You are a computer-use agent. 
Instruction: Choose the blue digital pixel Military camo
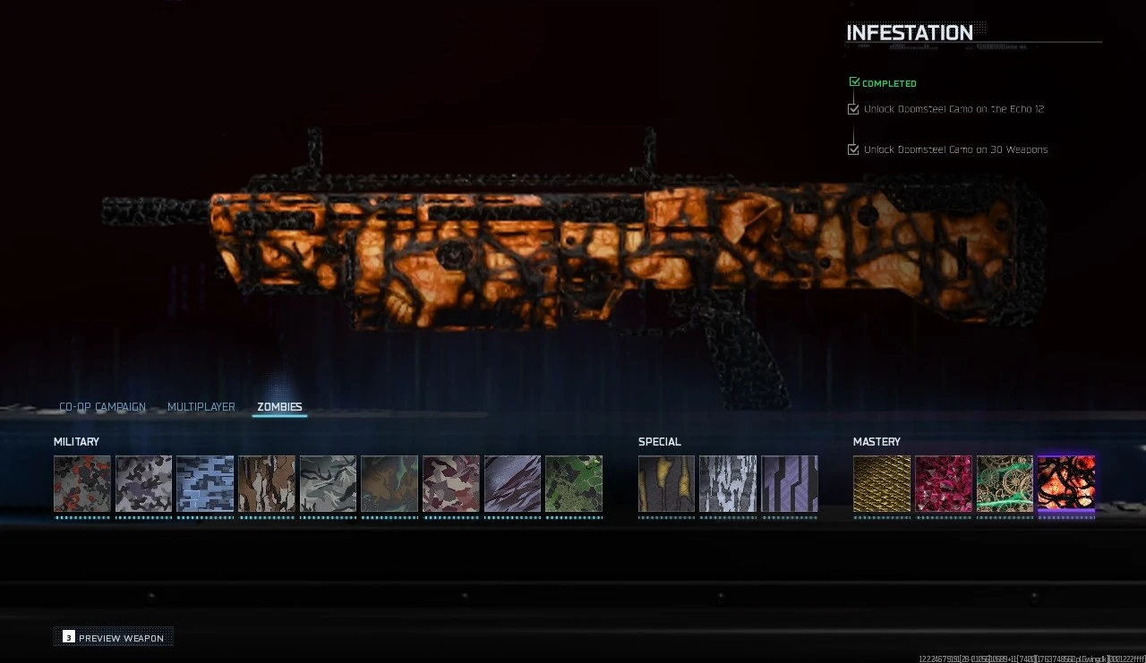point(205,484)
